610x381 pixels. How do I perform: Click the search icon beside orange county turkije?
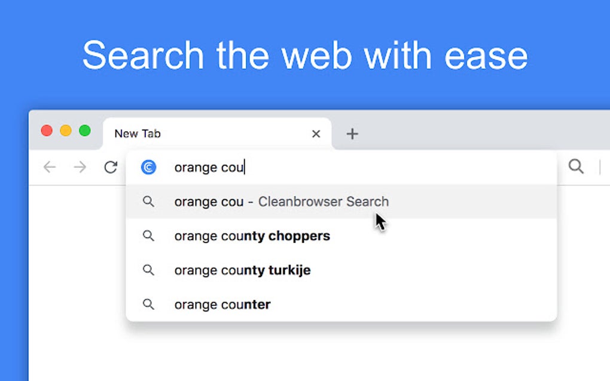pyautogui.click(x=148, y=270)
